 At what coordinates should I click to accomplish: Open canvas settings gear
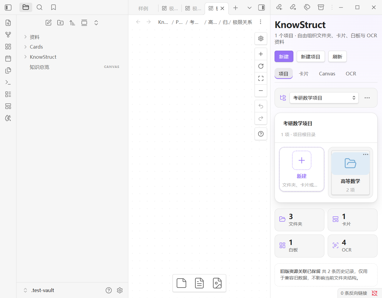[x=261, y=38]
